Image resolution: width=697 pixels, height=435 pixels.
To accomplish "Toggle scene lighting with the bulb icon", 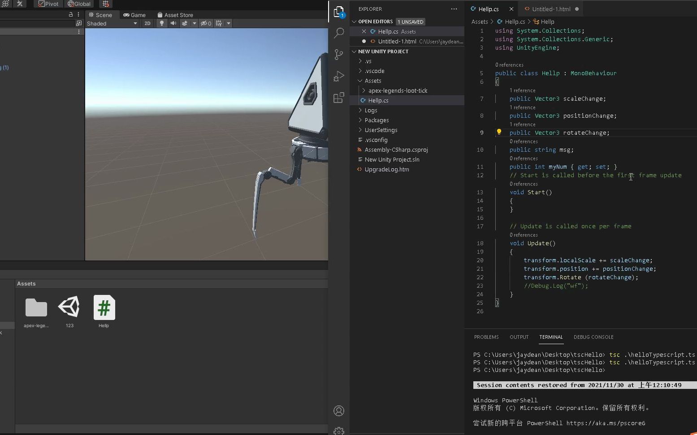I will pos(161,23).
